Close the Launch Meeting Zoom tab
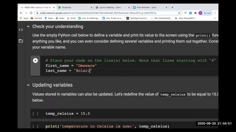The image size is (236, 132). click(x=129, y=7)
